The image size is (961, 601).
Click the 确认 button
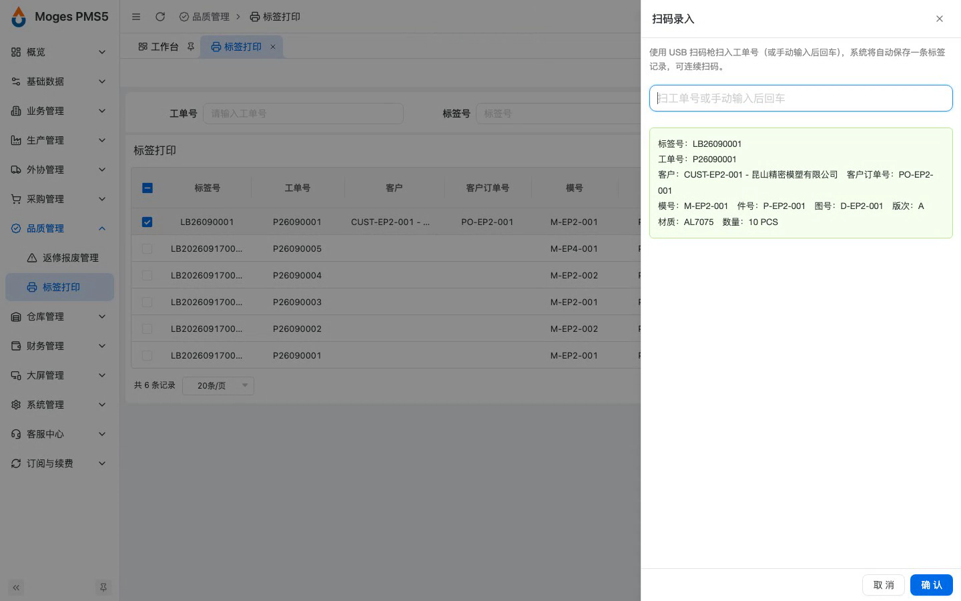(932, 585)
